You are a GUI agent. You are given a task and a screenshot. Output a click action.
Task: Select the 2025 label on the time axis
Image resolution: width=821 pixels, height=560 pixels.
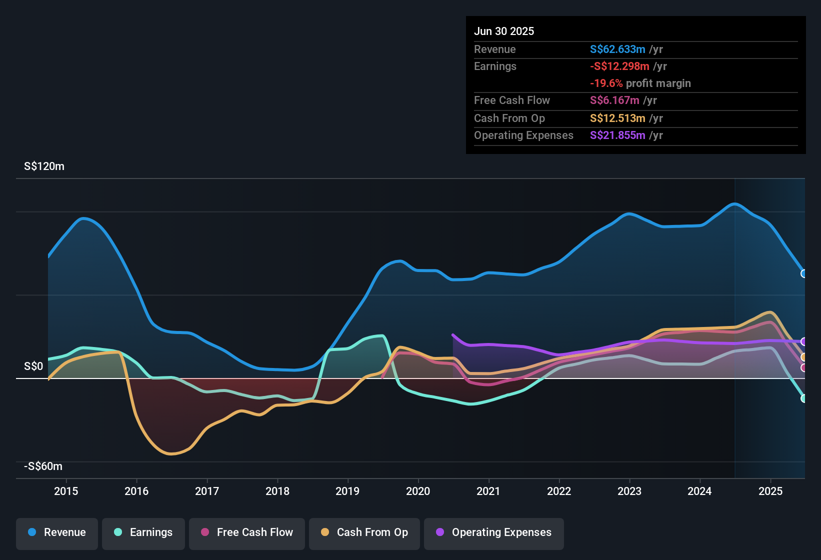770,491
